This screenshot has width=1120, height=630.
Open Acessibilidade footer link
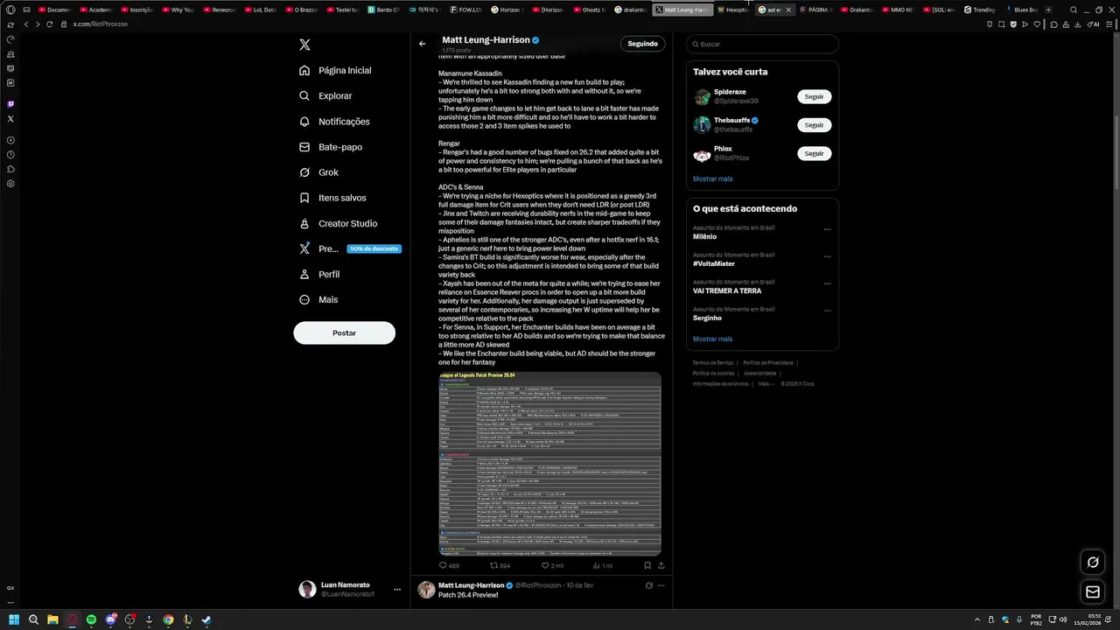click(759, 373)
